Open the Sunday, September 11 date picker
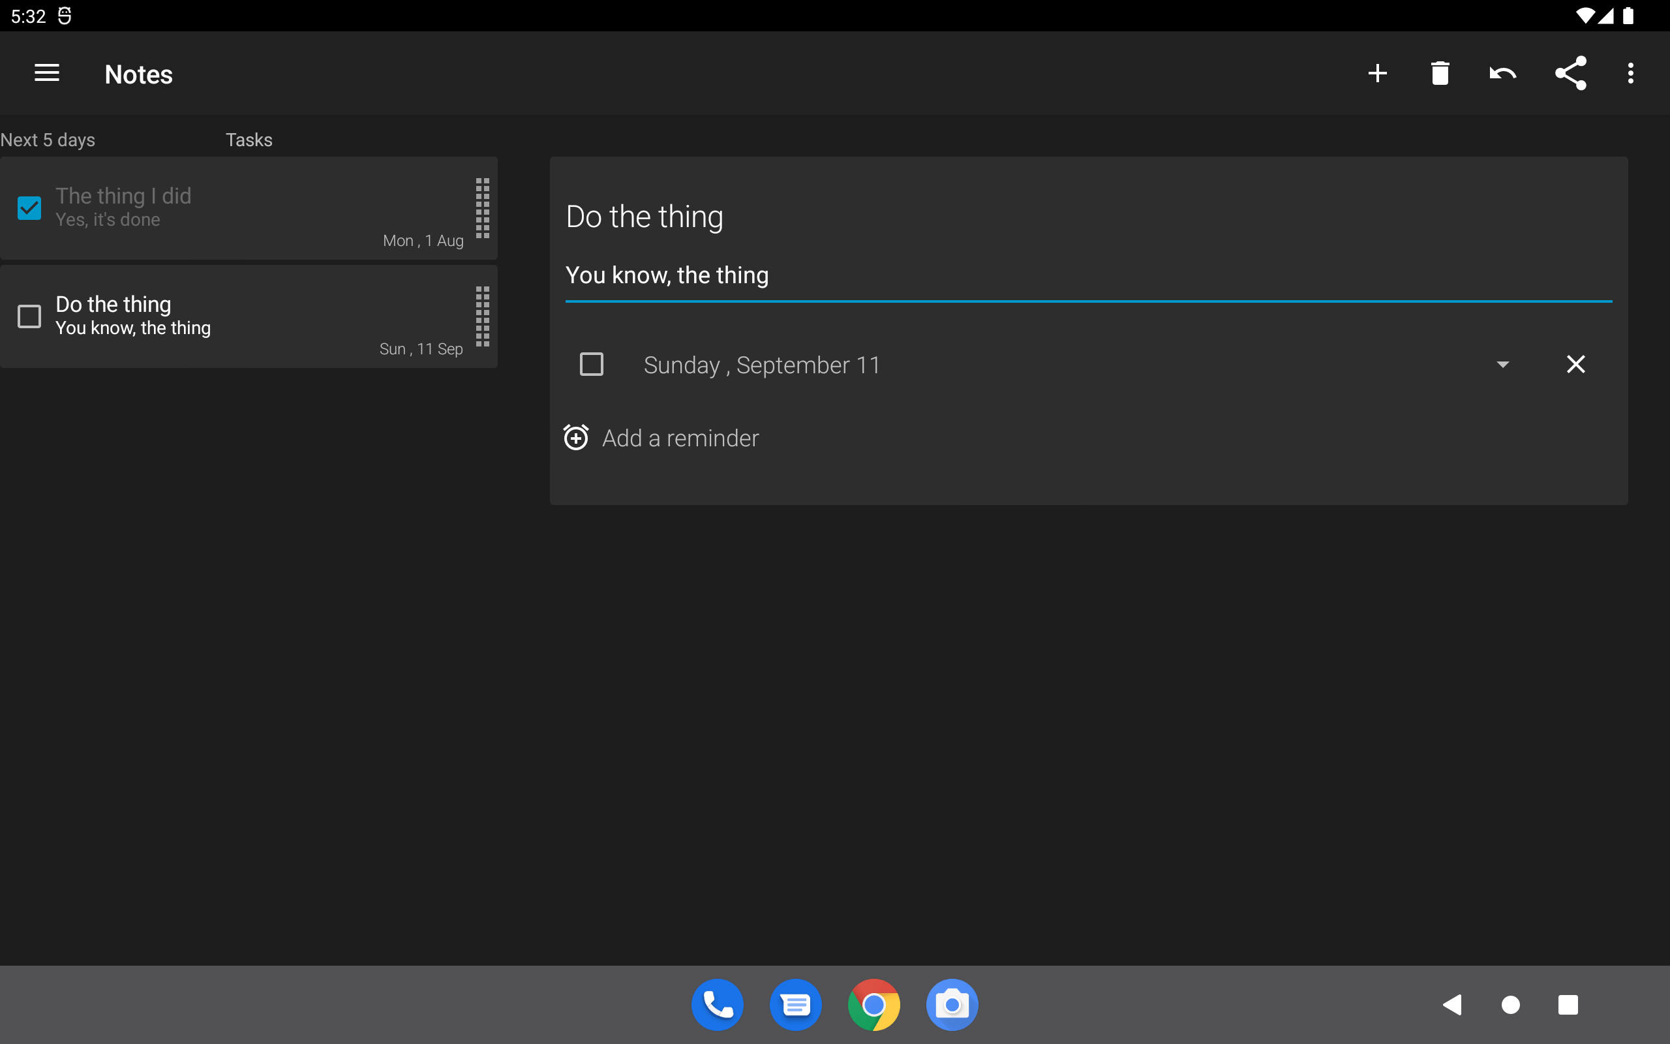The width and height of the screenshot is (1670, 1044). [x=762, y=365]
